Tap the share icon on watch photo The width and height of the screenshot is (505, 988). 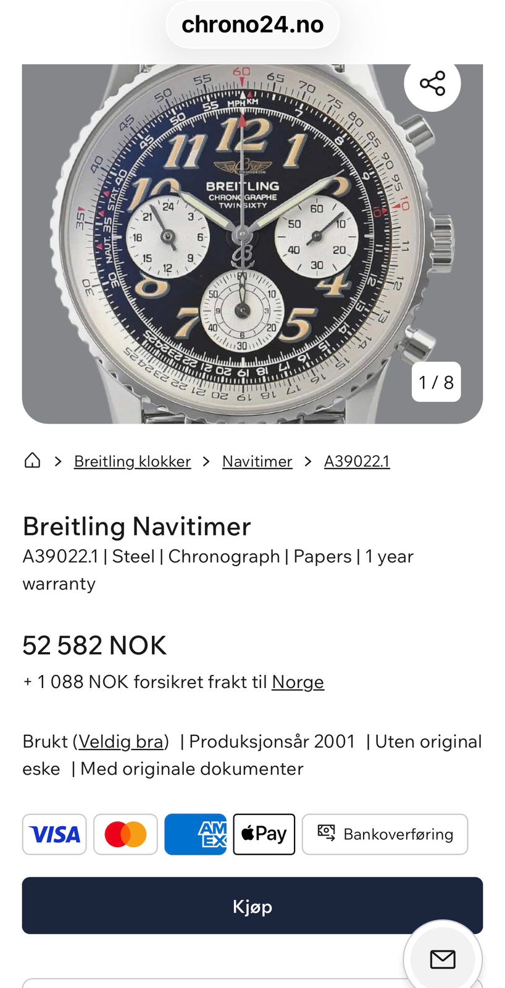432,83
